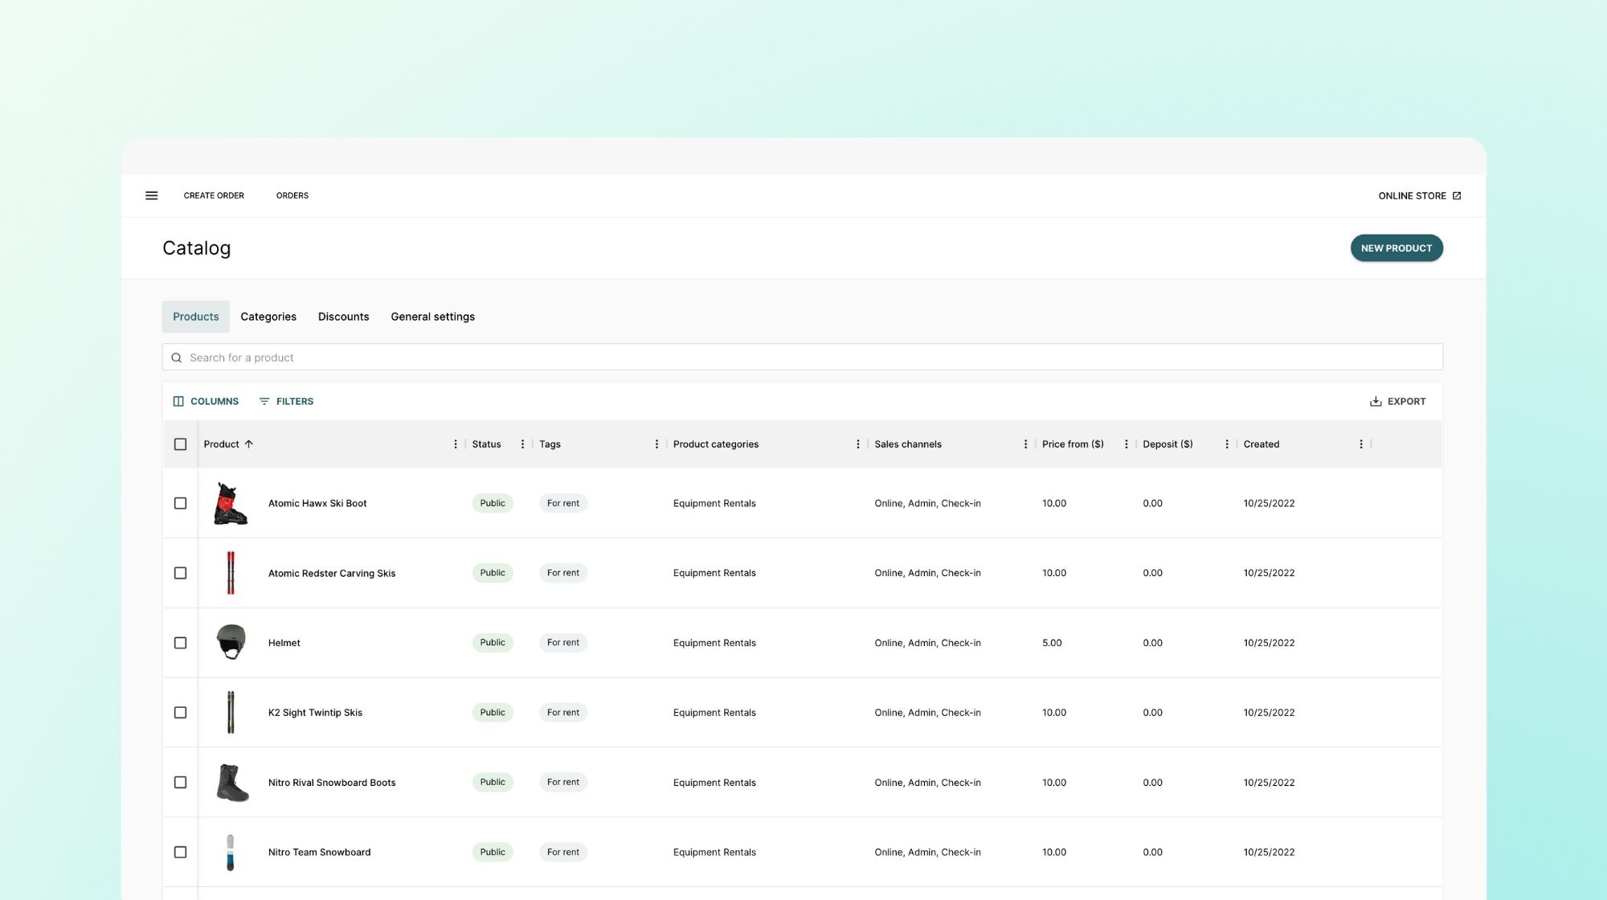Click the K2 Sight Twintip Skis image

click(x=231, y=713)
